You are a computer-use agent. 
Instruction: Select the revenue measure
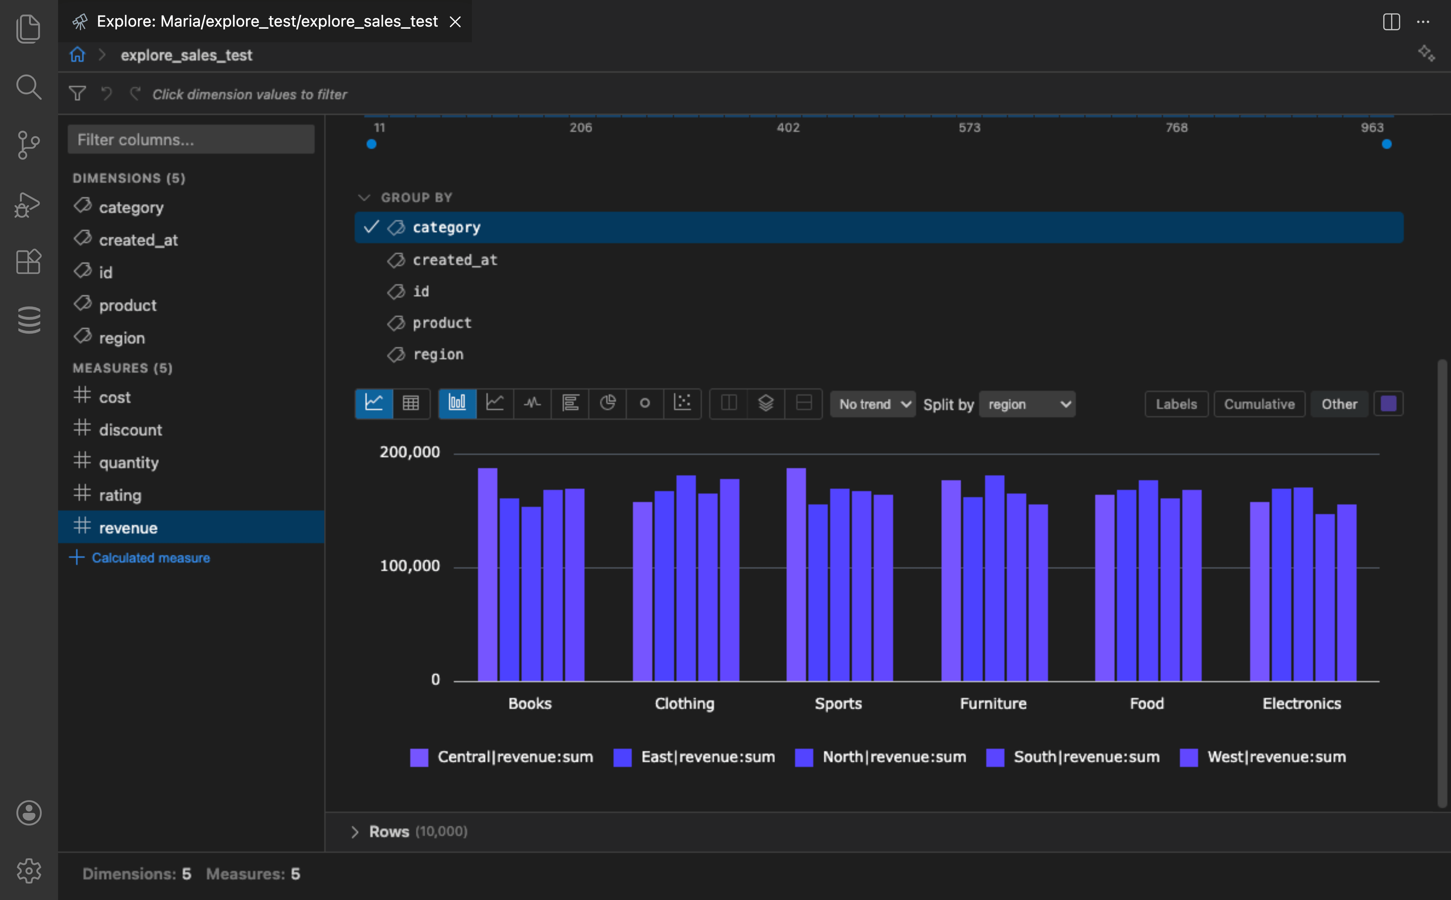click(128, 527)
